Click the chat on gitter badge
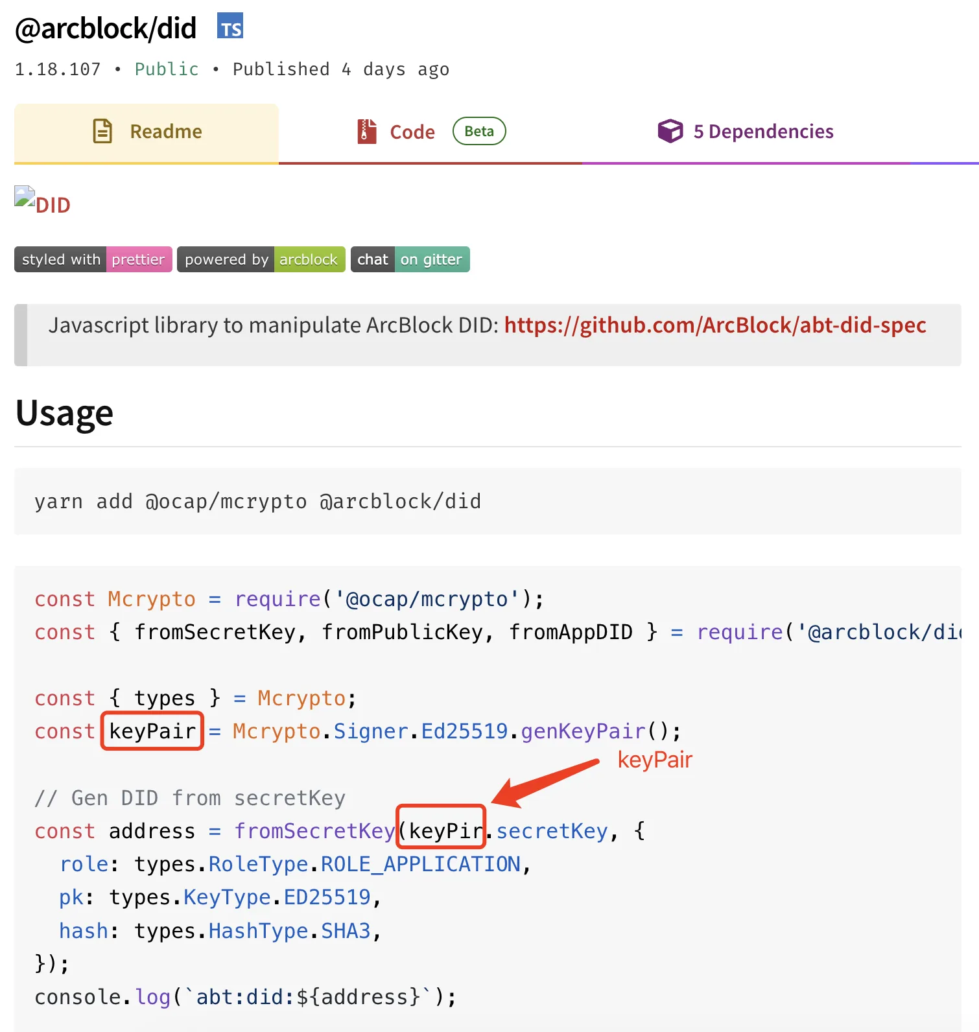979x1032 pixels. [x=410, y=259]
